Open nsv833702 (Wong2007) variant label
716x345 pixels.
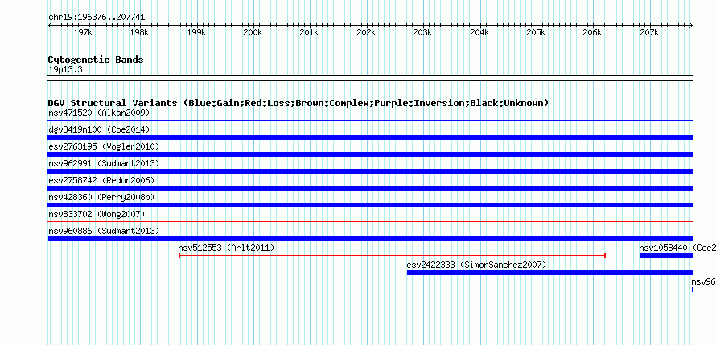97,214
